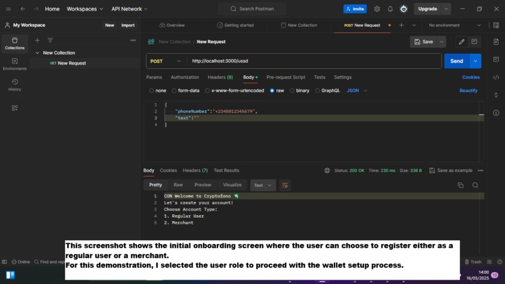
Task: Click the Search Postman box
Action: (x=252, y=9)
